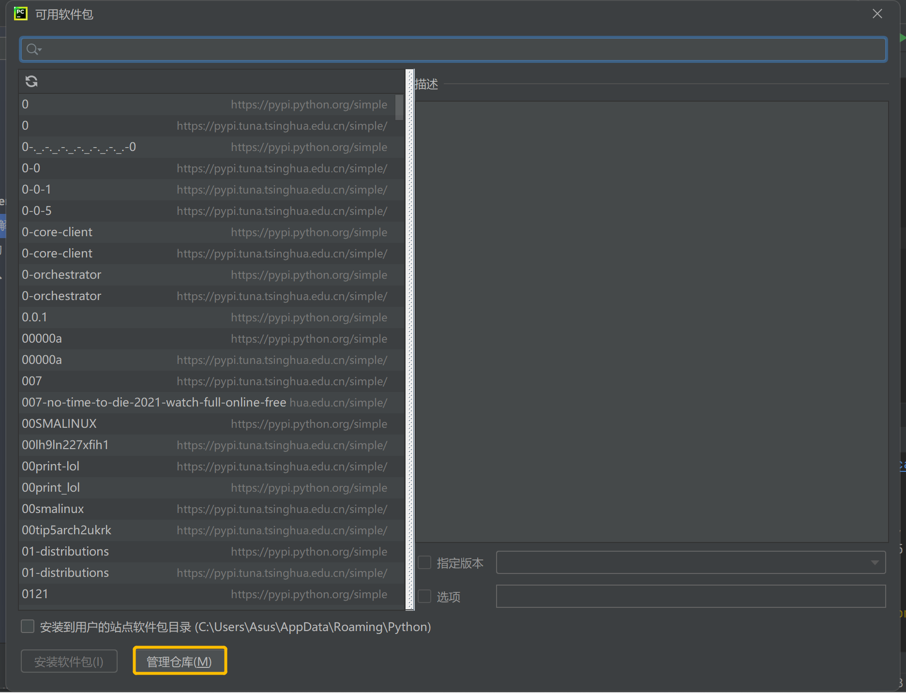The height and width of the screenshot is (693, 906).
Task: Select the 00SMALINUX package row
Action: point(211,424)
